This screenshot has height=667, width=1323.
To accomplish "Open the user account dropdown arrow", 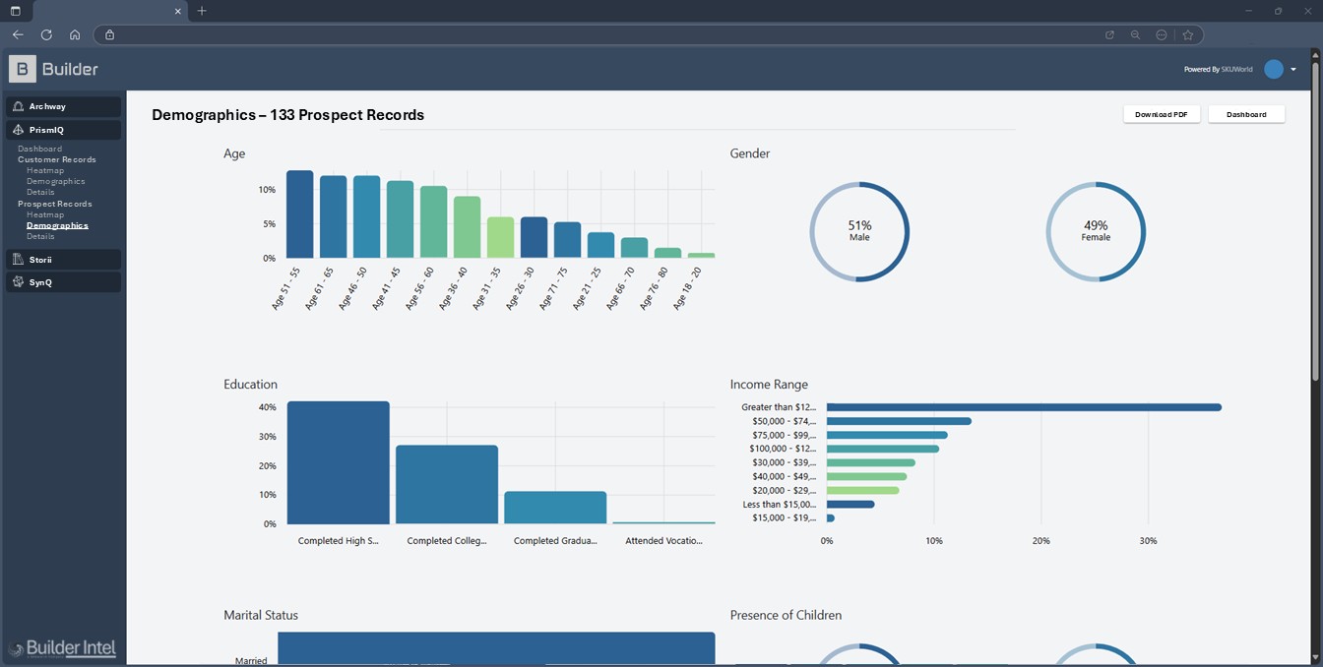I will (x=1293, y=69).
